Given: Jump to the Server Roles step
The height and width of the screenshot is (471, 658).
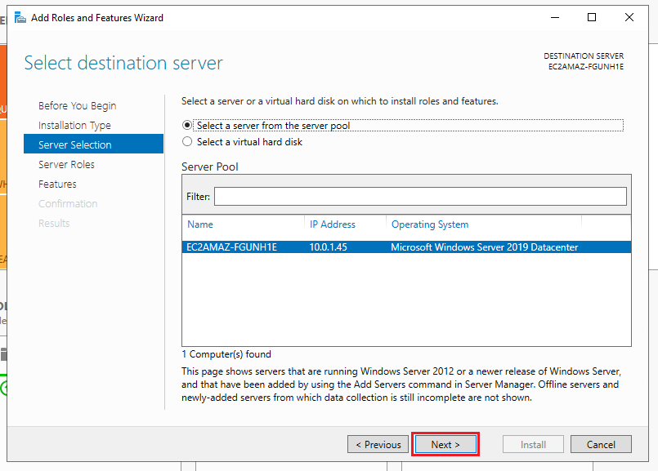Looking at the screenshot, I should pyautogui.click(x=66, y=164).
